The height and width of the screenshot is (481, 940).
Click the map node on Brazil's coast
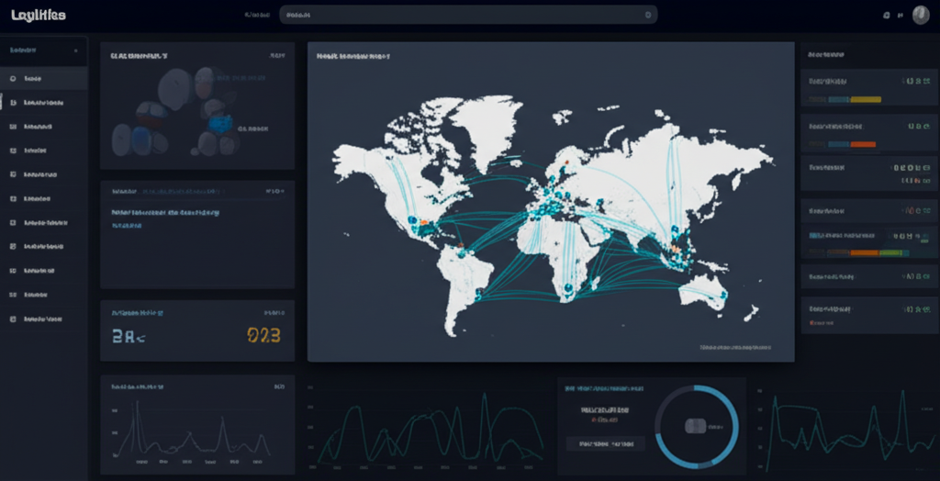click(478, 295)
